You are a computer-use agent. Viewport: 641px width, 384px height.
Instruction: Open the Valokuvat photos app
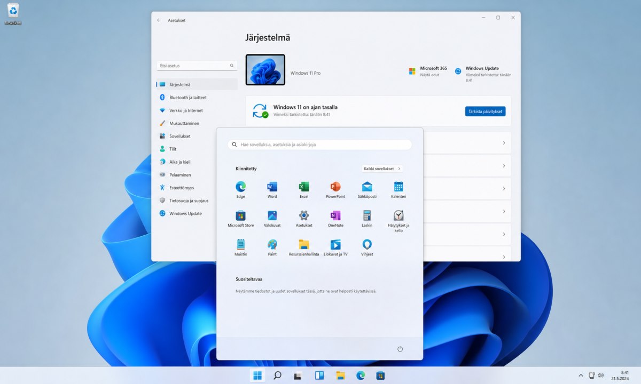[x=272, y=219]
